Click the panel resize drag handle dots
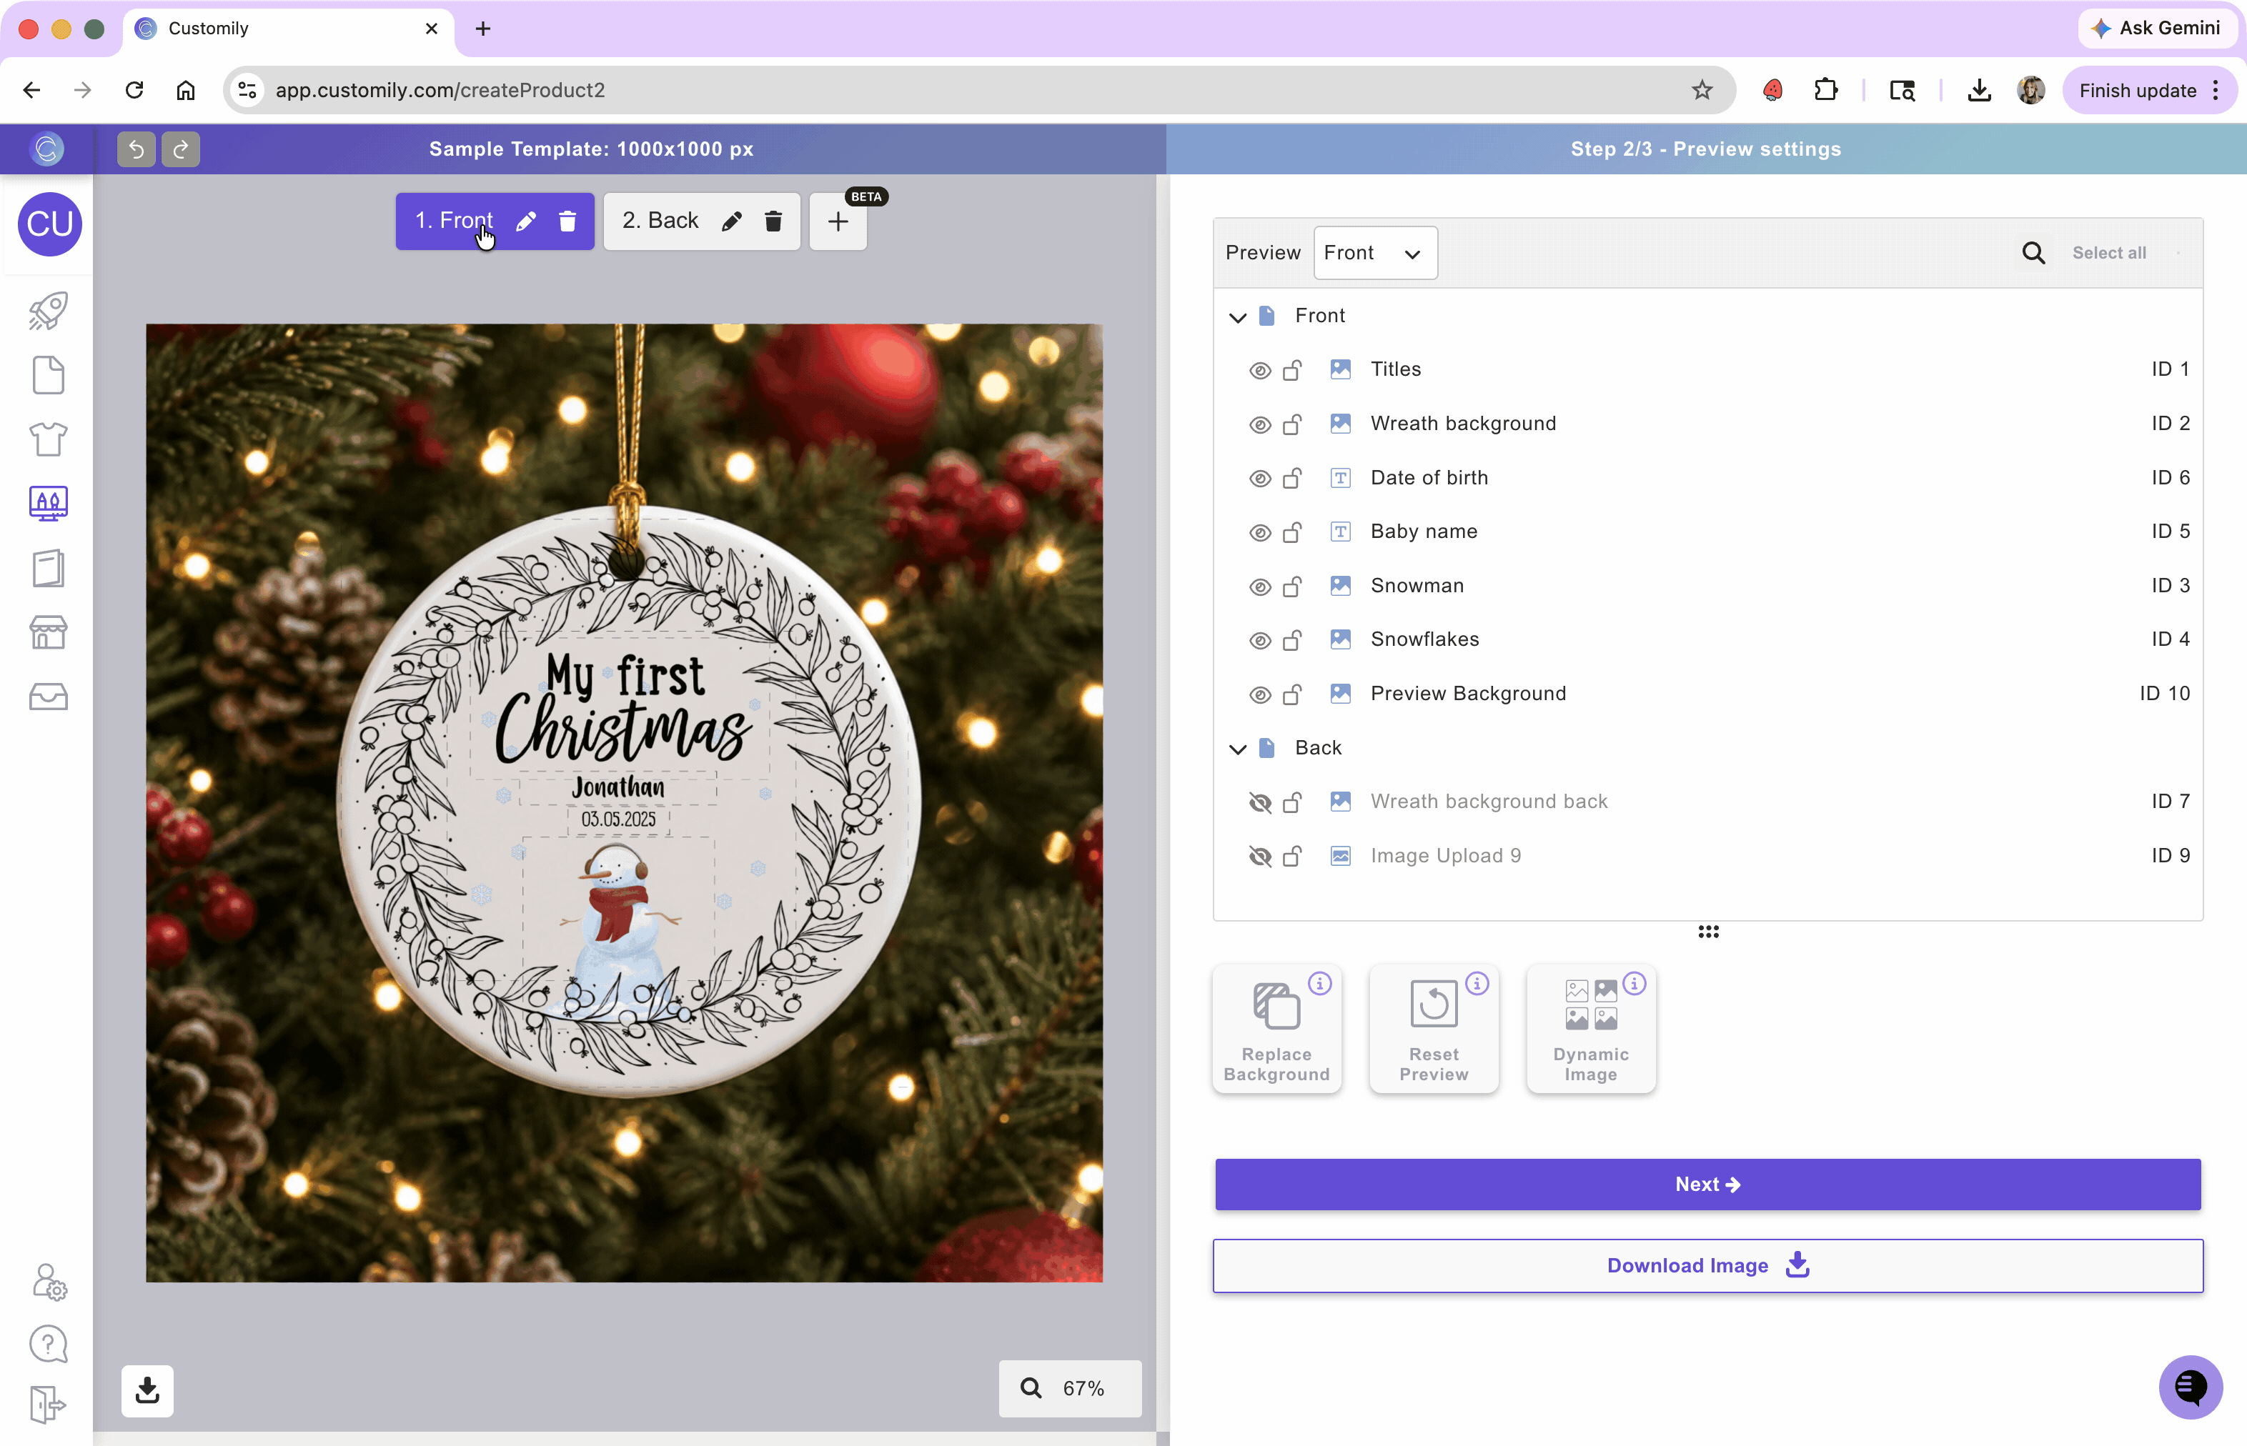This screenshot has height=1446, width=2247. click(1708, 932)
